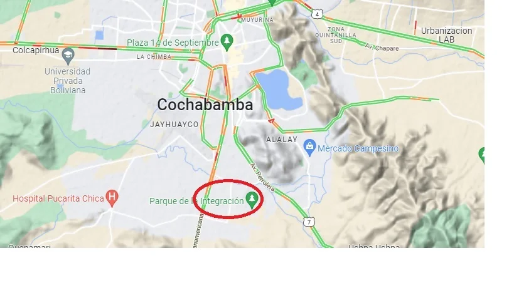This screenshot has height=288, width=514.
Task: Click the Av. Petrolera road label
Action: [x=262, y=177]
